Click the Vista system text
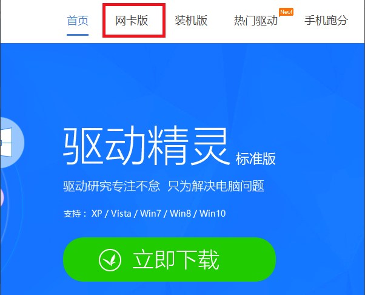365x295 pixels. pyautogui.click(x=121, y=214)
